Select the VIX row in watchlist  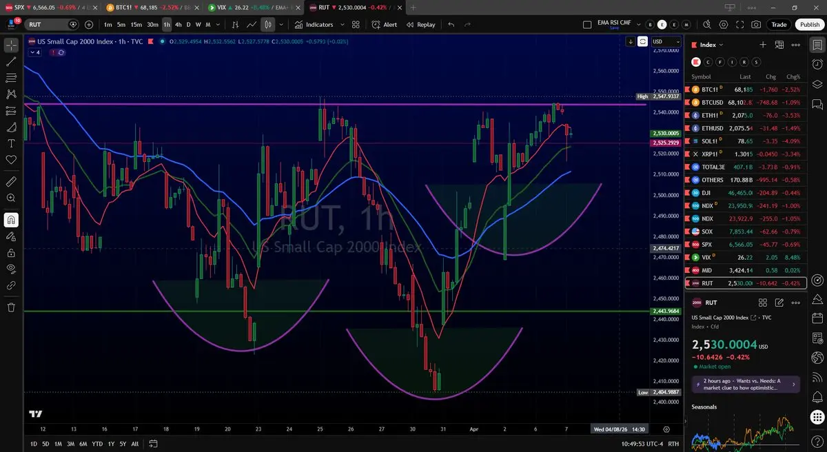point(746,257)
